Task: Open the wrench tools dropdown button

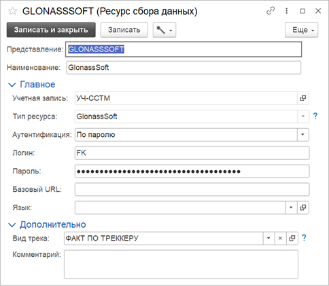Action: 164,30
